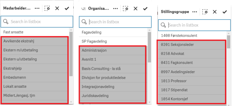Select Ekstern u/utbetaling value
The image size is (232, 106).
(x=35, y=59)
